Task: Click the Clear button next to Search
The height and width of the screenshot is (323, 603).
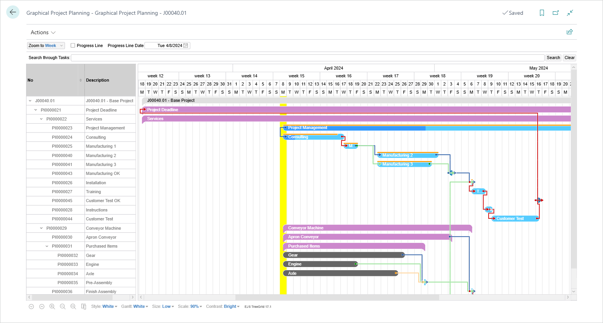Action: click(569, 58)
